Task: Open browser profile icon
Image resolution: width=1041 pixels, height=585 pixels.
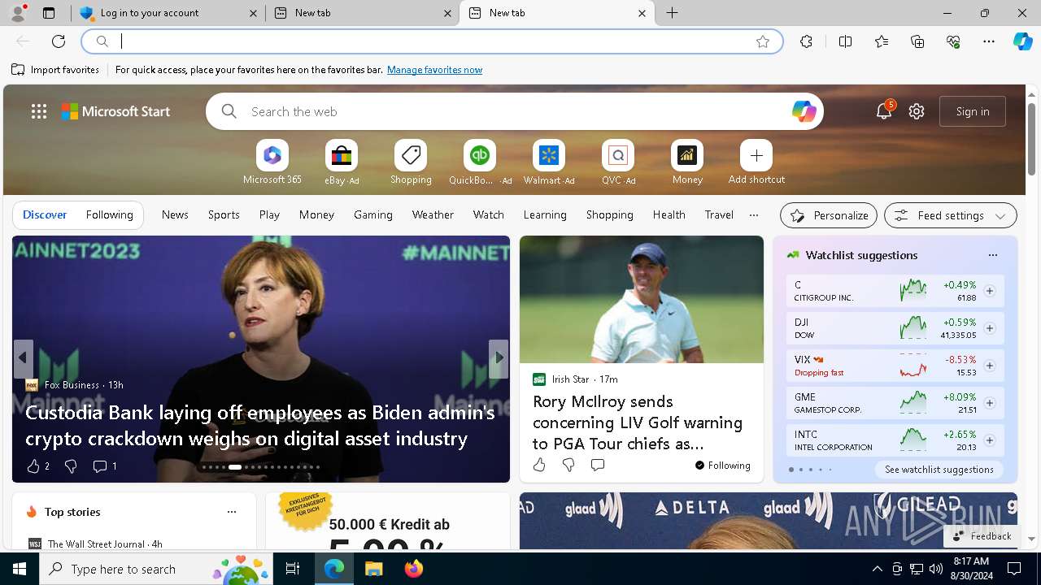Action: 18,12
